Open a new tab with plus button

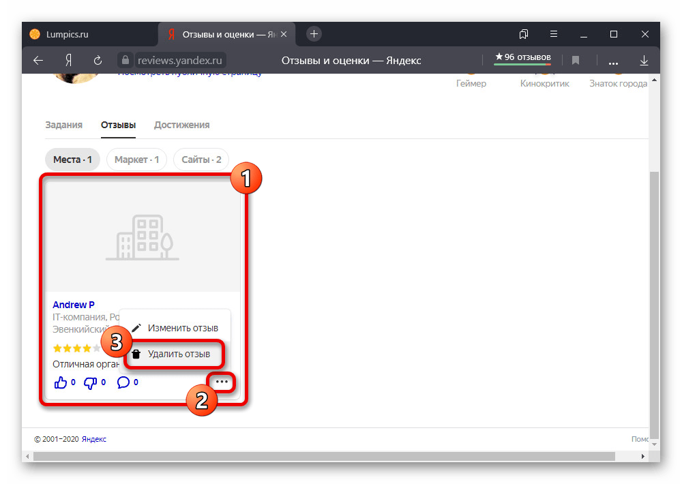[314, 34]
